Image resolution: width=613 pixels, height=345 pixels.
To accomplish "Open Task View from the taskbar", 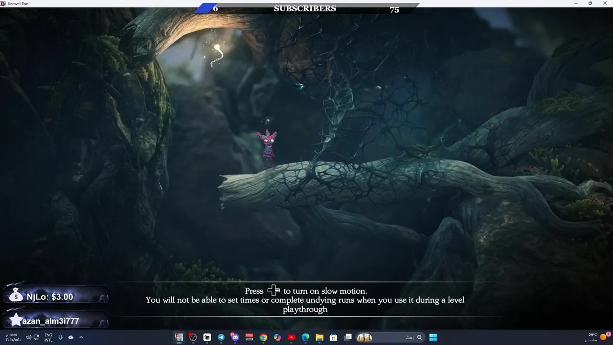I will click(x=348, y=337).
